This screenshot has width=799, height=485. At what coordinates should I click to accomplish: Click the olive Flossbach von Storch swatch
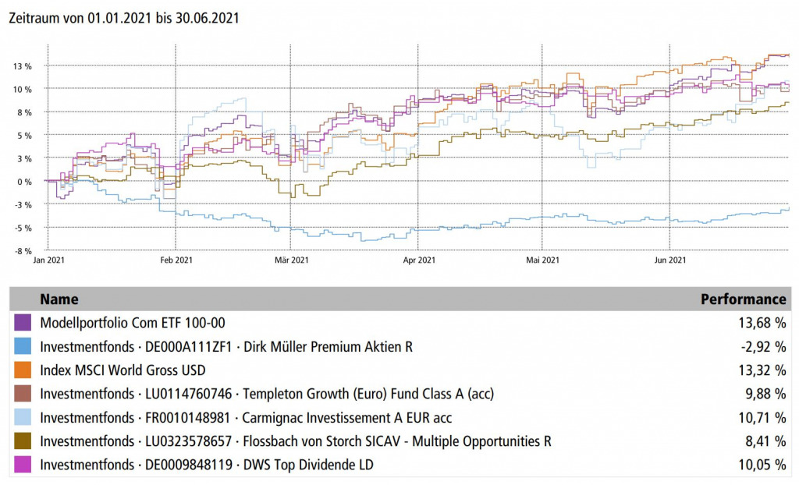[23, 441]
